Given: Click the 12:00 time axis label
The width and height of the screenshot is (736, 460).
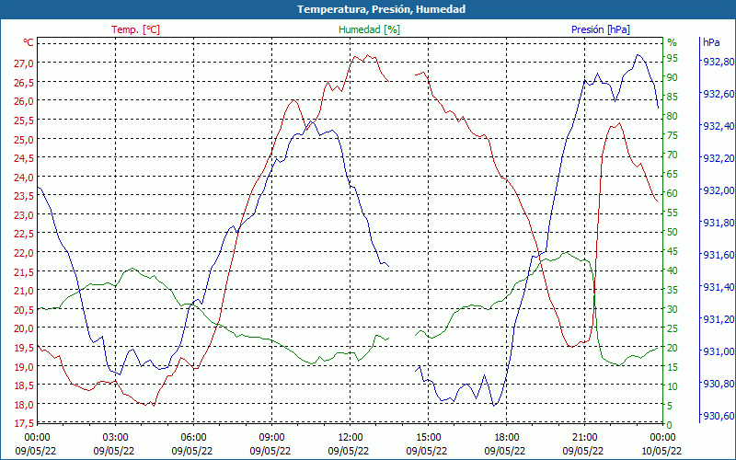Looking at the screenshot, I should (x=350, y=438).
